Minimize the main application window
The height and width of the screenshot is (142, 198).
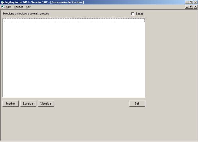(187, 2)
